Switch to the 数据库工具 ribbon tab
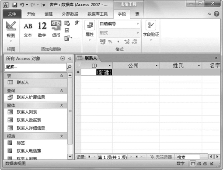 98,14
